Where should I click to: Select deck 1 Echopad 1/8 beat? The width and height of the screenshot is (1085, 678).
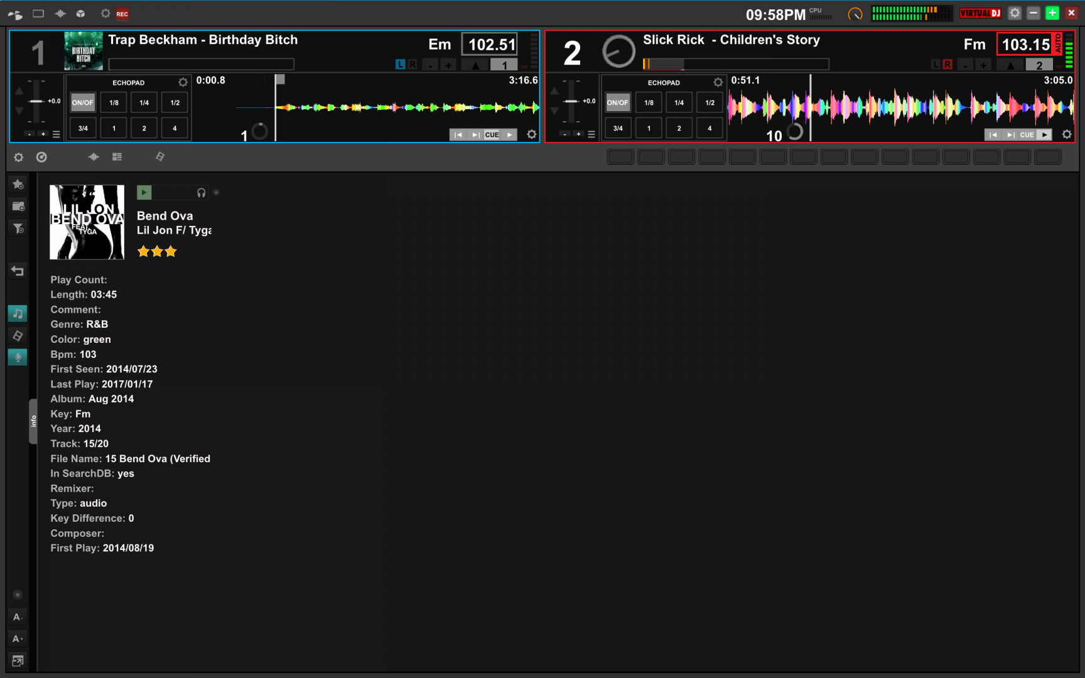coord(114,102)
